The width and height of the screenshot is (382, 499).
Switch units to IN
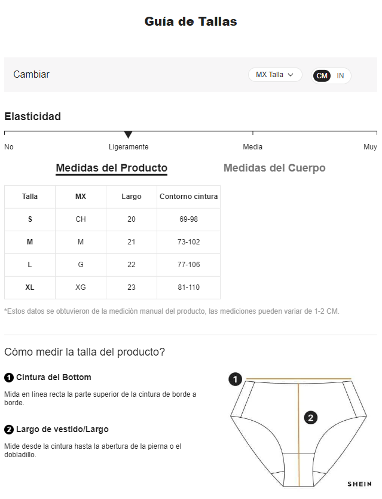pos(340,76)
